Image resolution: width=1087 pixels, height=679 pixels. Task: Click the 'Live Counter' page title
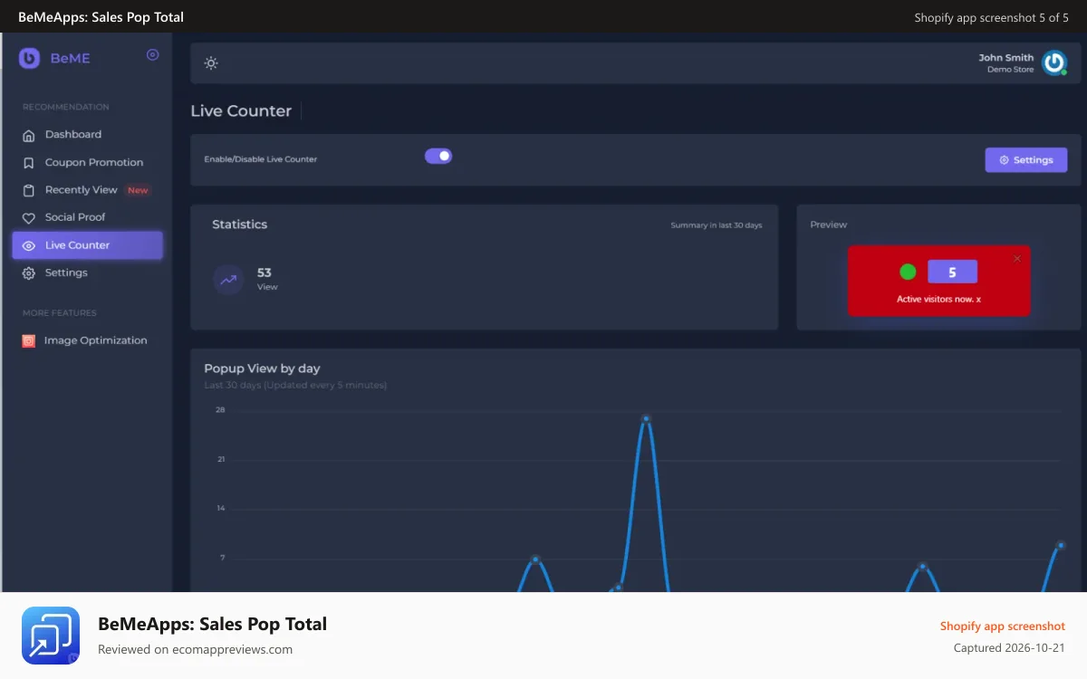(241, 111)
